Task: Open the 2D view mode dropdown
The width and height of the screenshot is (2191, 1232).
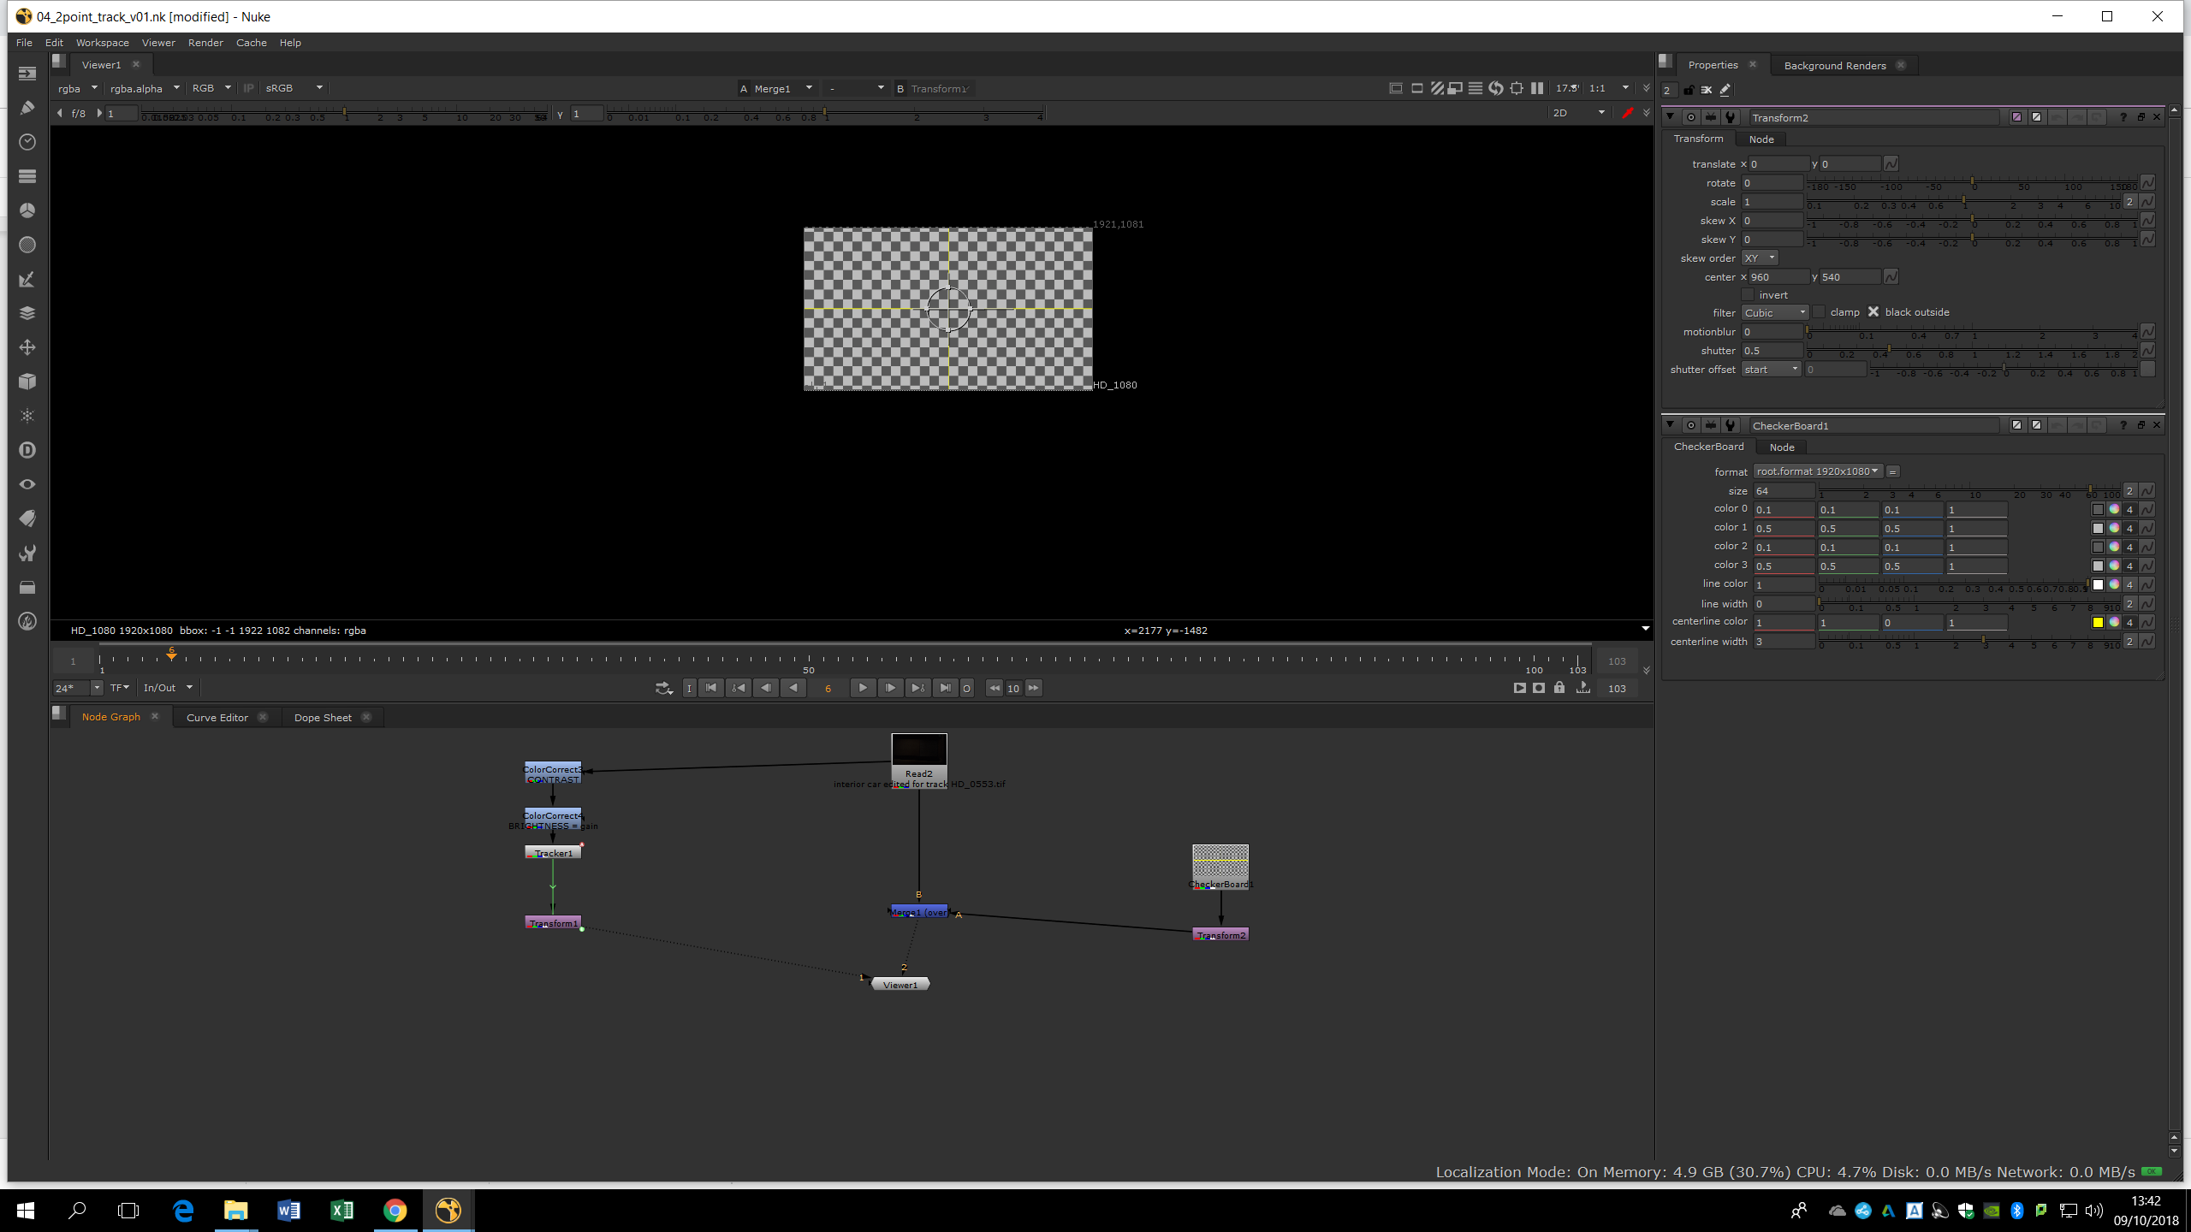Action: [x=1578, y=113]
